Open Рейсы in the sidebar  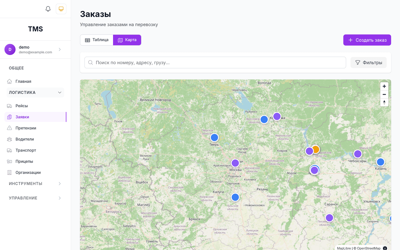[35, 106]
